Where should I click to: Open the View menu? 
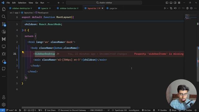click(x=31, y=3)
